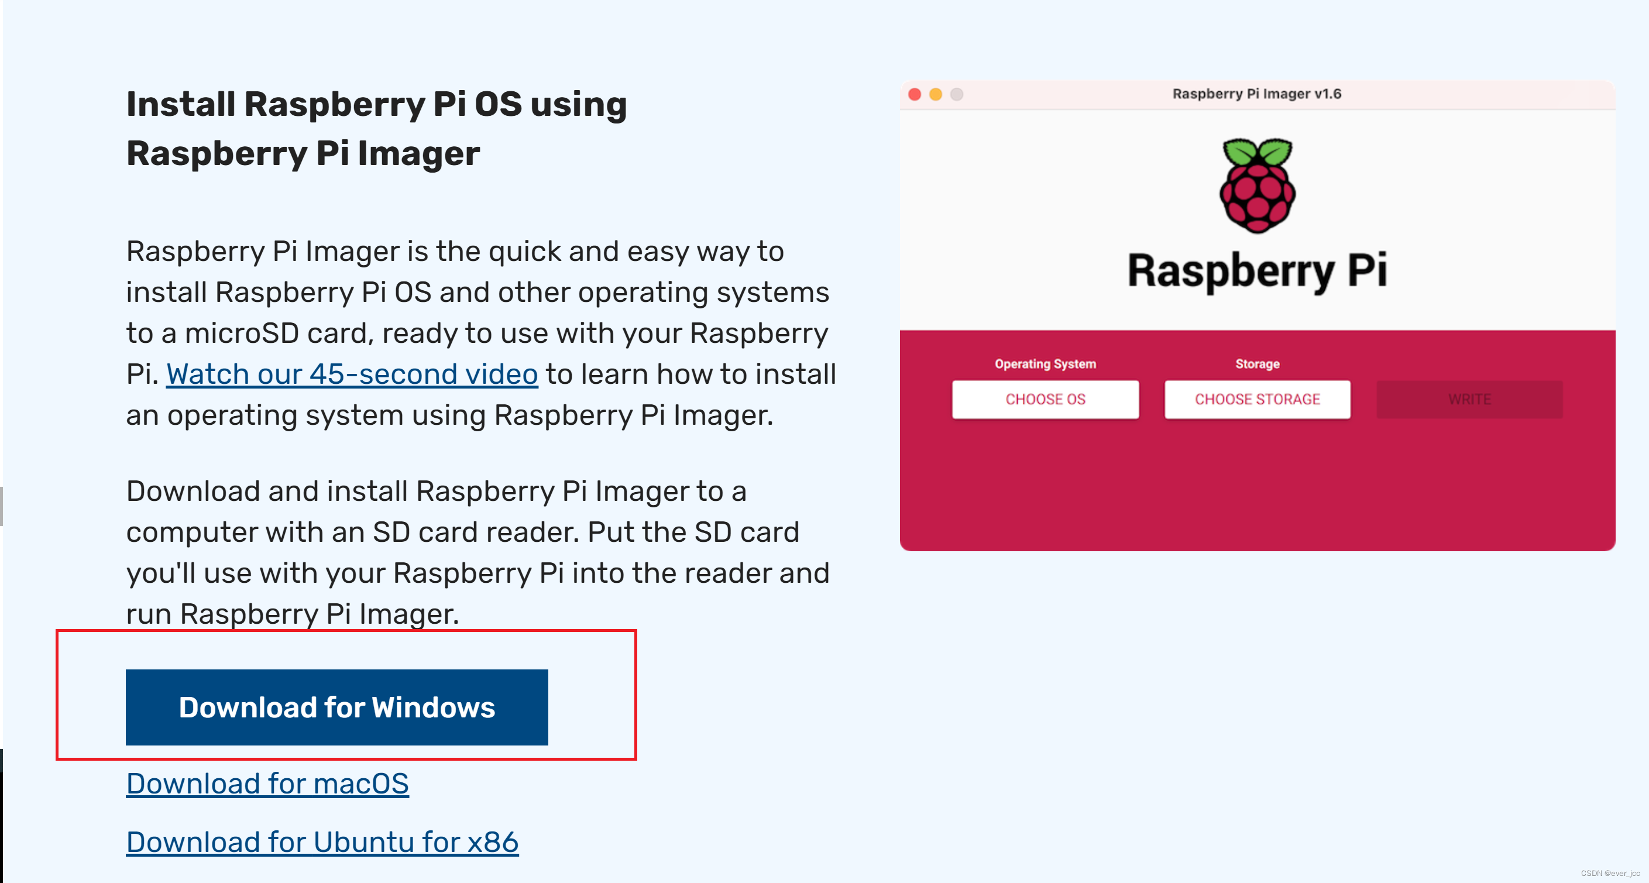Image resolution: width=1649 pixels, height=883 pixels.
Task: Click the Raspberry Pi logo icon in the Imager window
Action: (1258, 185)
